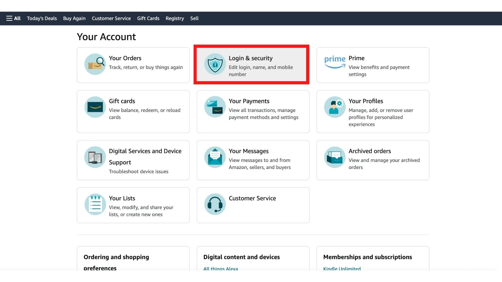This screenshot has width=502, height=282.
Task: Click the Prime logo icon
Action: click(335, 62)
